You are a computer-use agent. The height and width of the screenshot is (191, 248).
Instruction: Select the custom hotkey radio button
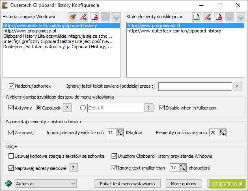(83, 108)
